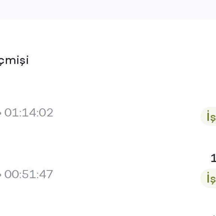The image size is (216, 216).
Task: Click the number 1 above the lower İş tag
Action: coord(213,158)
